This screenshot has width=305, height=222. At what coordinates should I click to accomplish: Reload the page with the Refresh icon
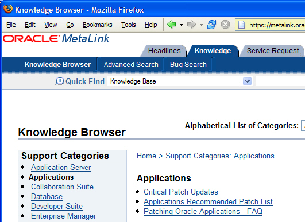[x=211, y=25]
